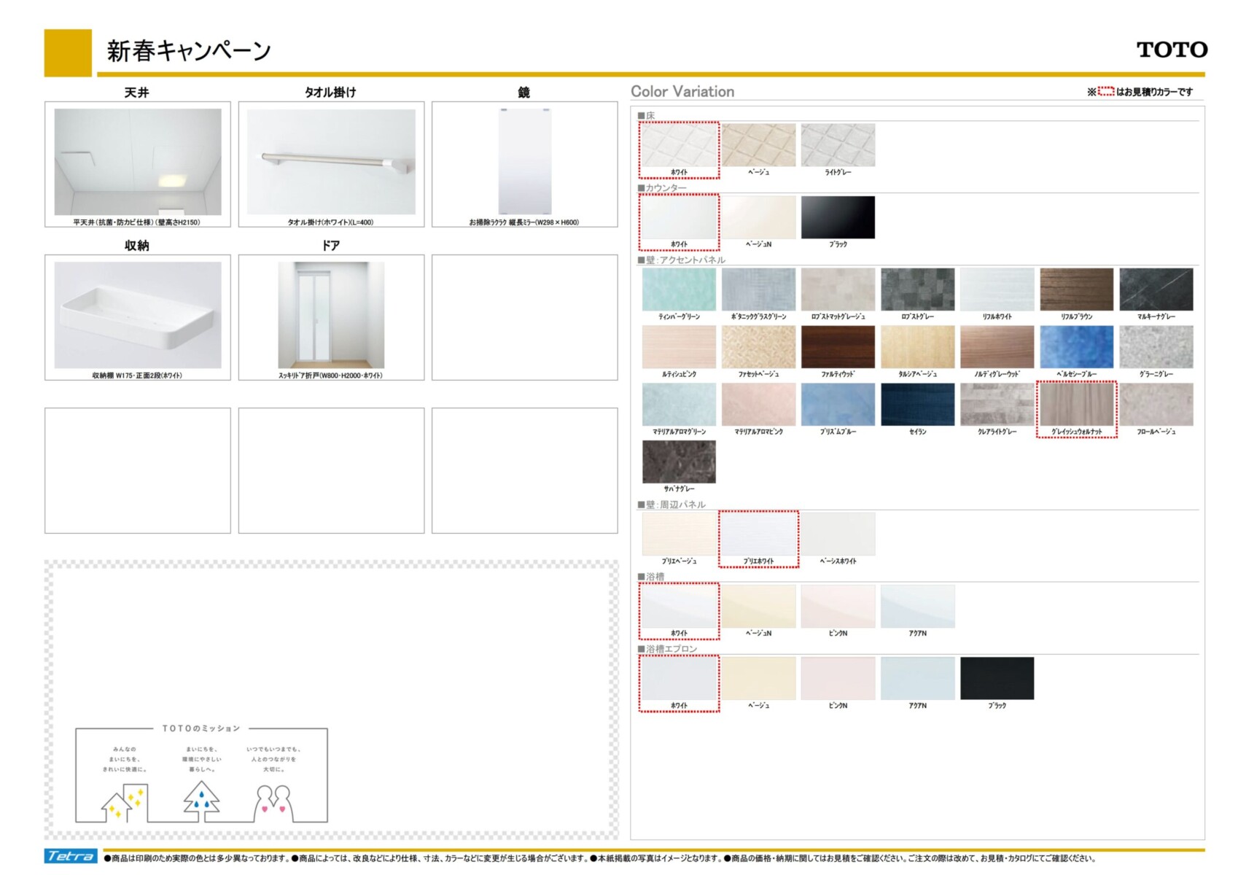Pick the ブラック bathtub apron swatch
Screen dimensions: 1238x875
pos(997,678)
